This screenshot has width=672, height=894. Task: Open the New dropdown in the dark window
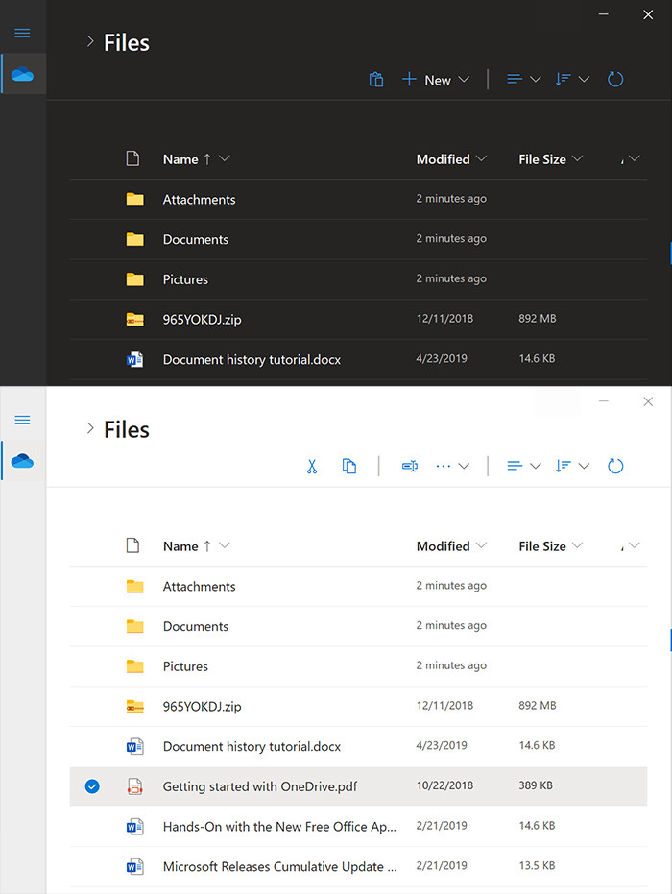tap(436, 80)
